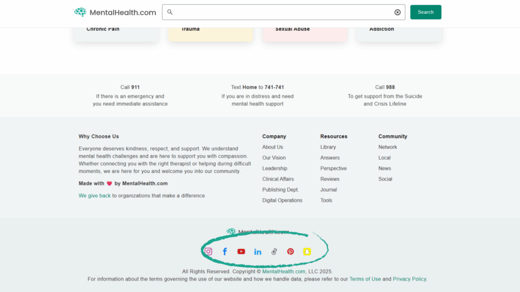Open the LinkedIn social icon

[x=257, y=251]
